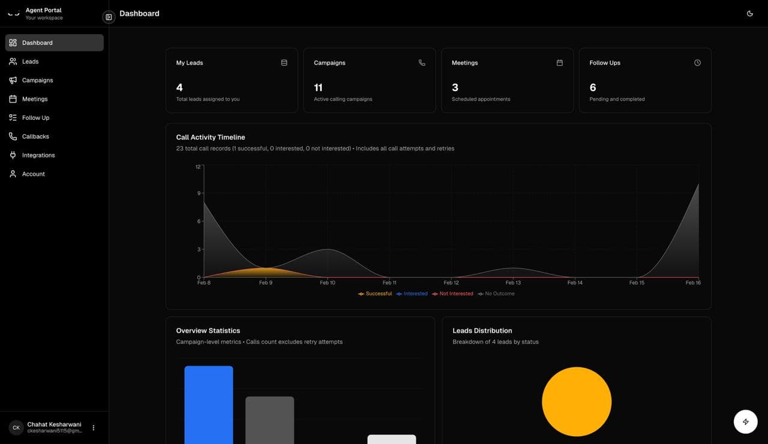Open the Account page from sidebar
Viewport: 768px width, 444px height.
tap(34, 173)
